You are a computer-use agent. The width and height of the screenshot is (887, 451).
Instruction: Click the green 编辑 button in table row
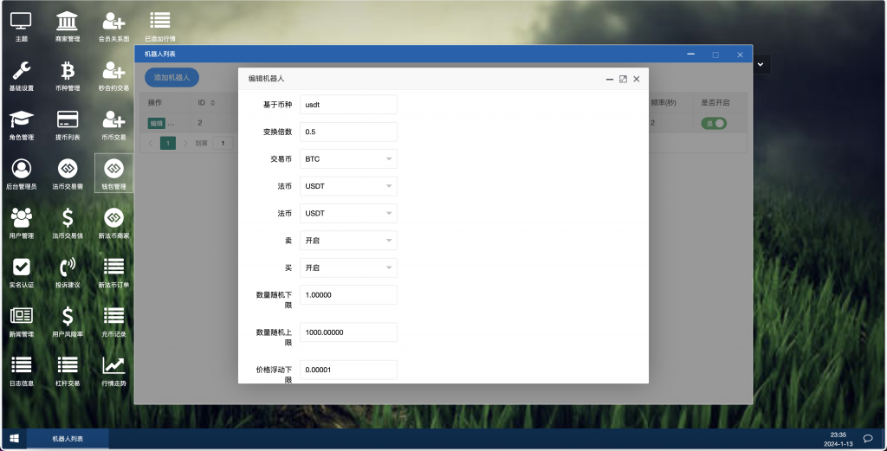pyautogui.click(x=155, y=124)
